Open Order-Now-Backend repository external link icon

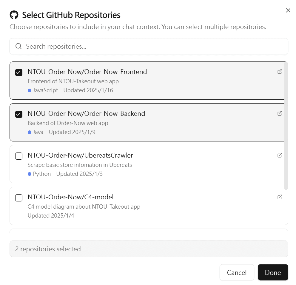280,113
